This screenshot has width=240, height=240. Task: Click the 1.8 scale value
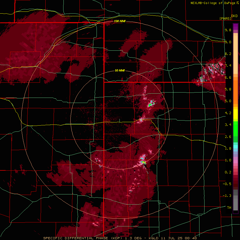click(x=228, y=149)
